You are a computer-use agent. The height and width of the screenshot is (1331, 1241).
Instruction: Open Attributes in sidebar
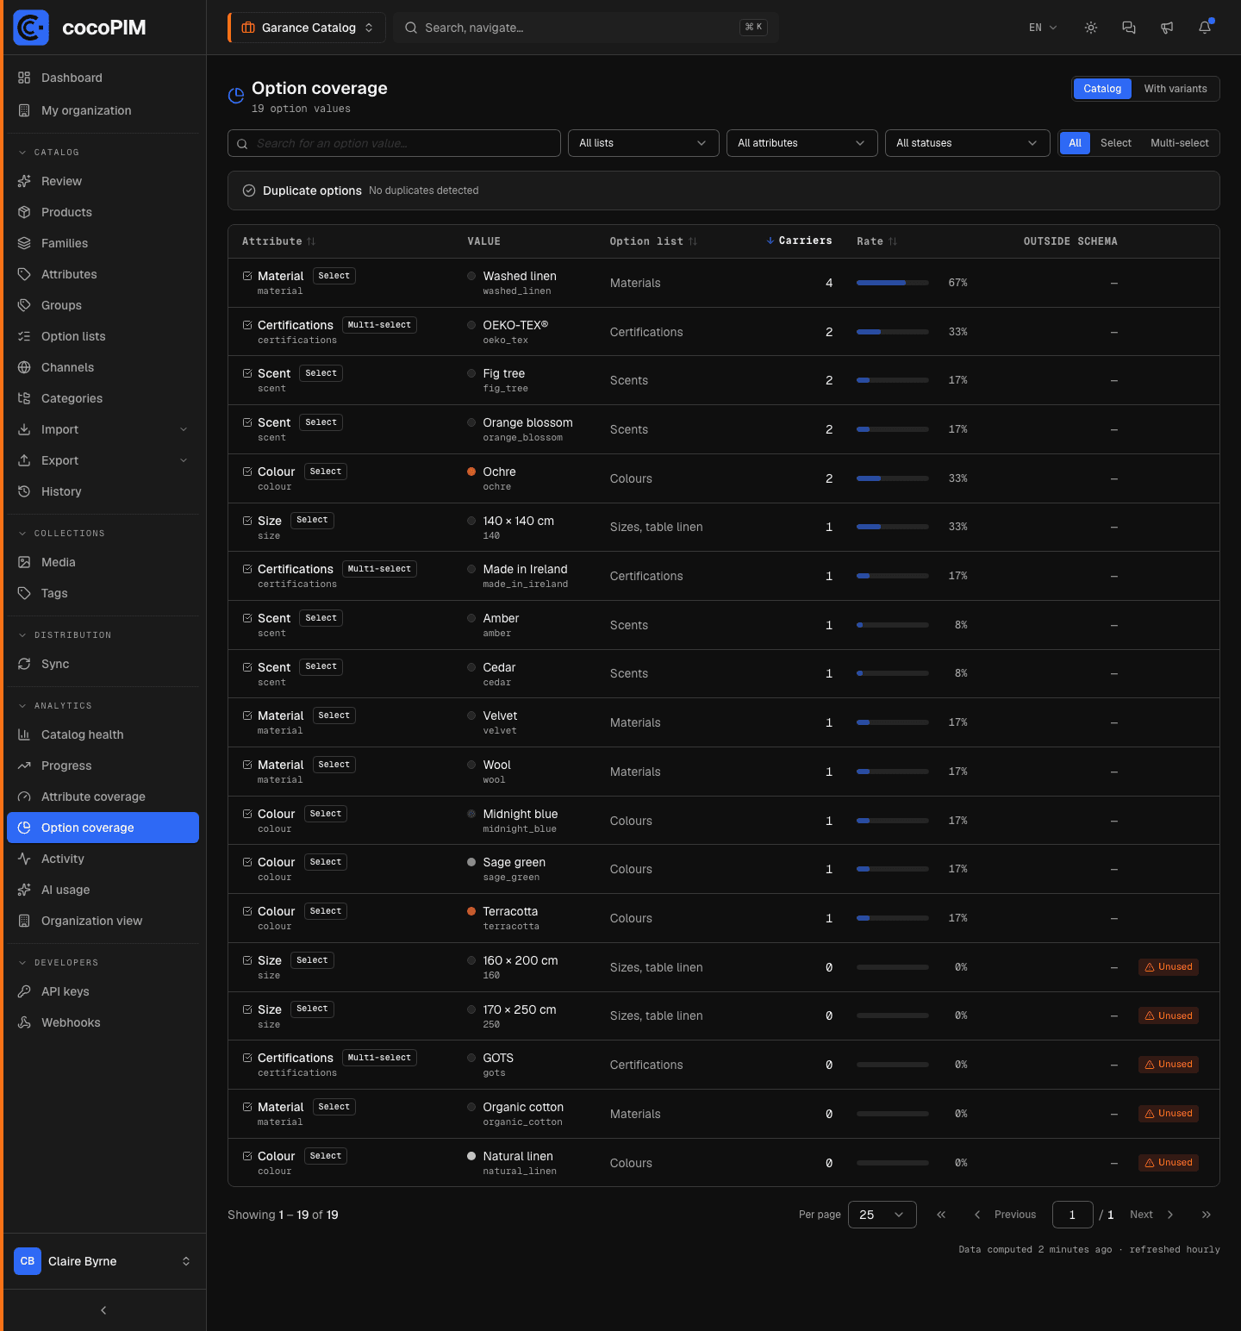pyautogui.click(x=103, y=274)
